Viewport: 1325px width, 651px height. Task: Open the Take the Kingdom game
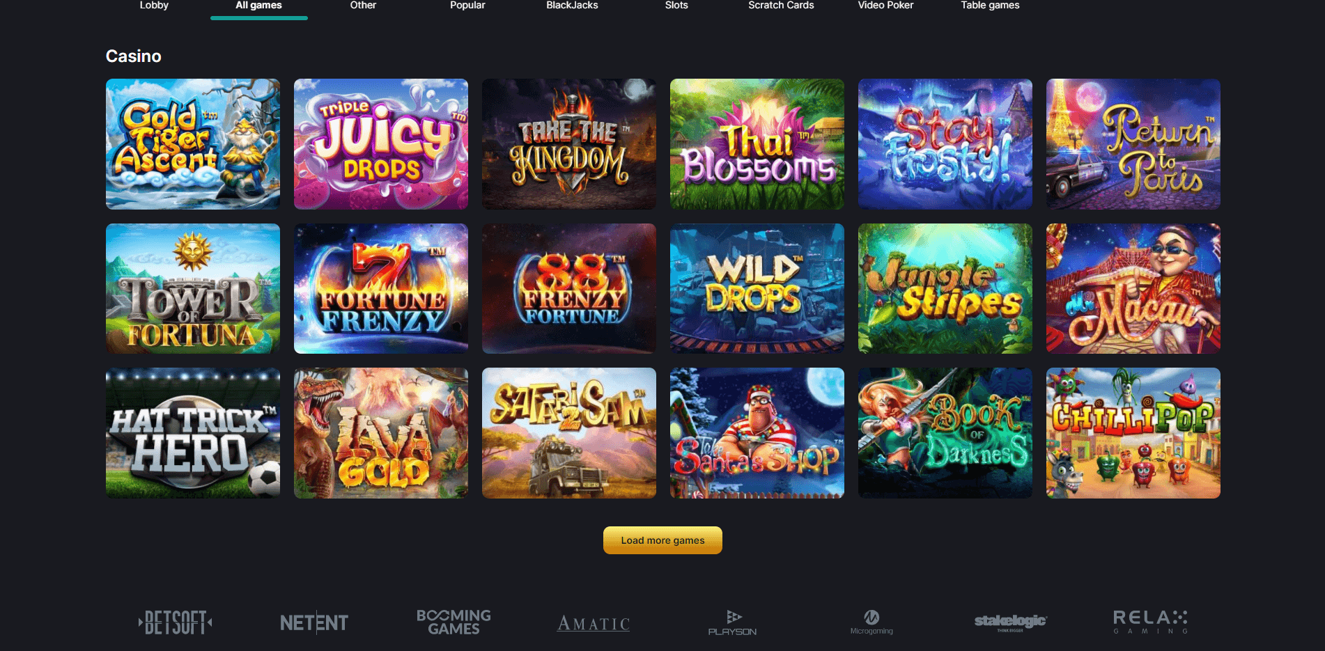click(x=569, y=144)
